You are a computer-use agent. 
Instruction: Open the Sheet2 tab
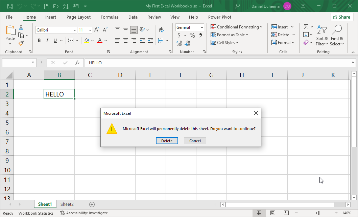[67, 204]
